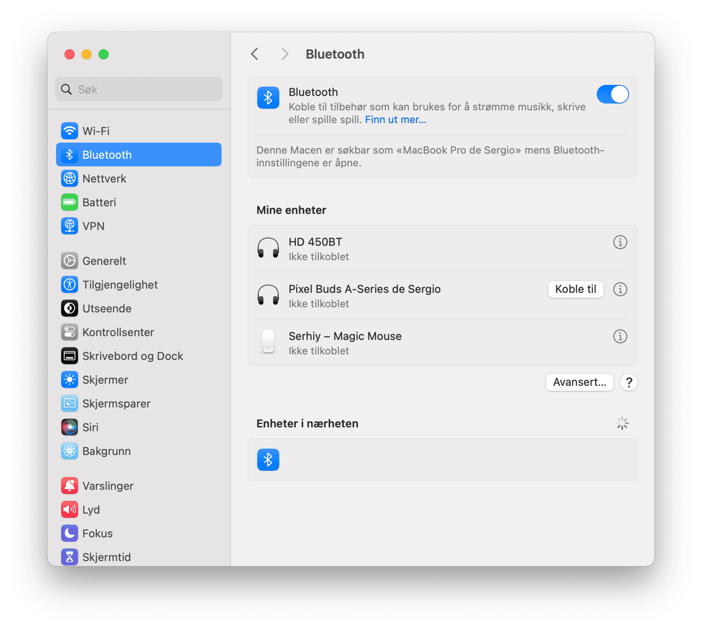Open Varslinger notification settings
Screen dimensions: 702x629
click(107, 486)
